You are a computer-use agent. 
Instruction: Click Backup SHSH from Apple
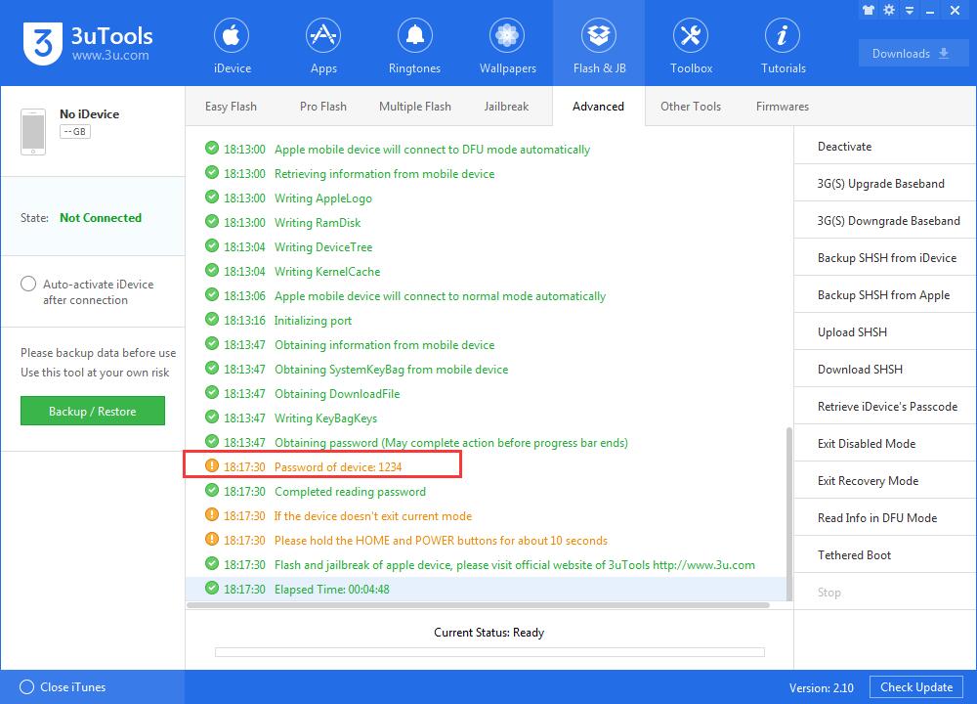click(x=885, y=295)
